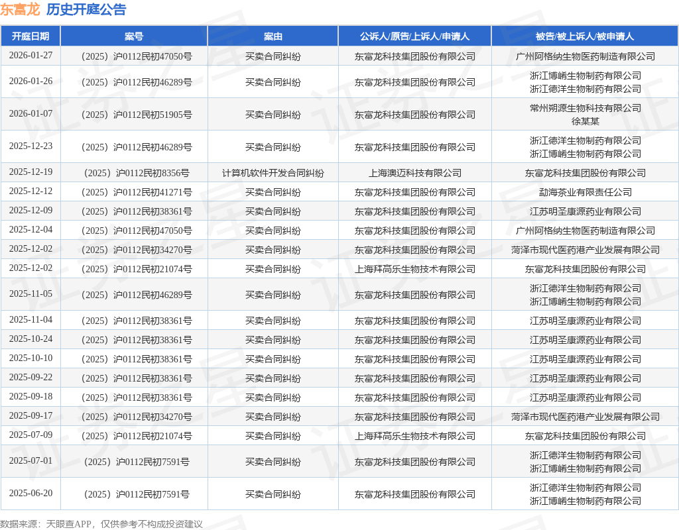
Task: Select the 公诉人/原告/上诉人/申请人 header
Action: (x=414, y=36)
